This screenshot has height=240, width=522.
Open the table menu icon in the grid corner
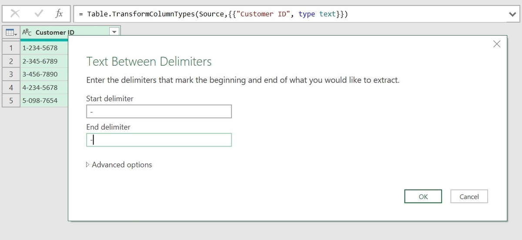[x=11, y=33]
